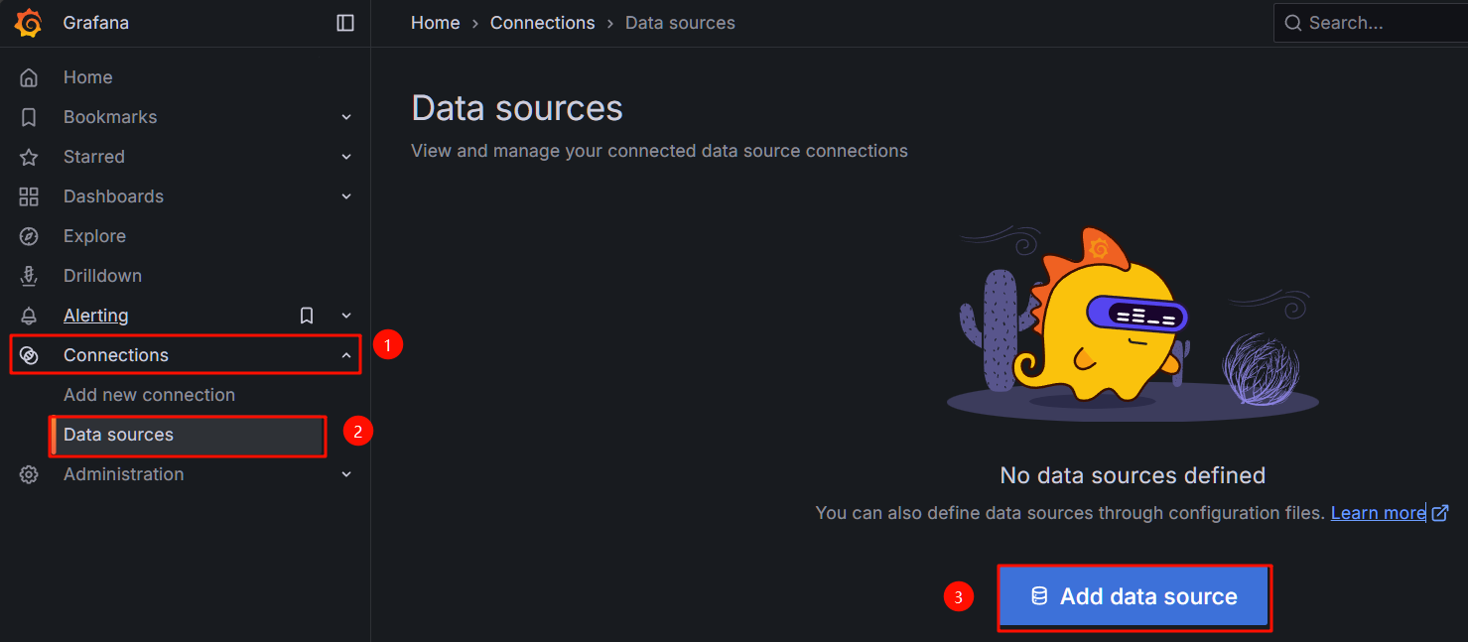Go to Connections in the breadcrumb
The height and width of the screenshot is (642, 1468).
pos(542,23)
